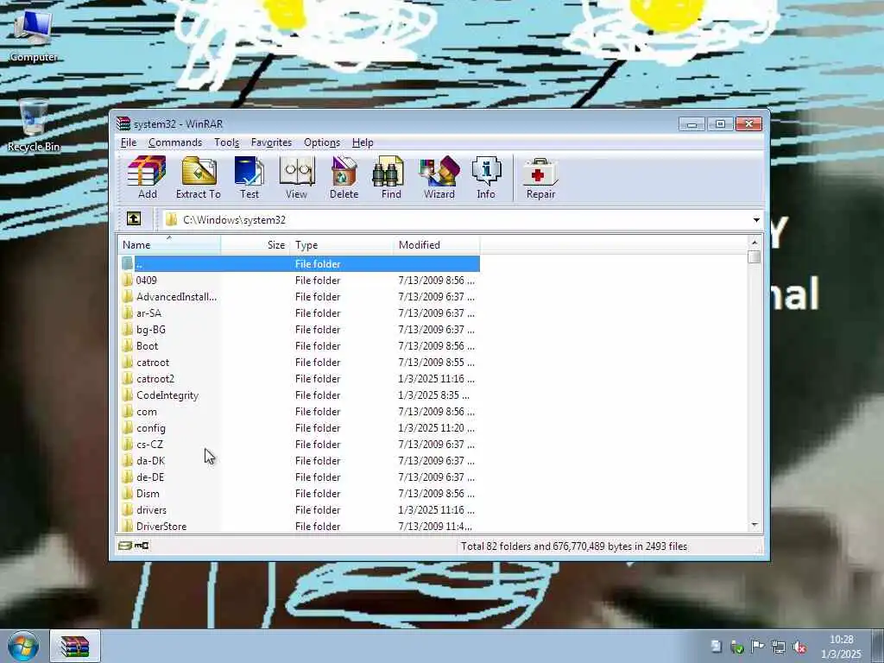
Task: Expand the address path dropdown arrow
Action: point(756,220)
